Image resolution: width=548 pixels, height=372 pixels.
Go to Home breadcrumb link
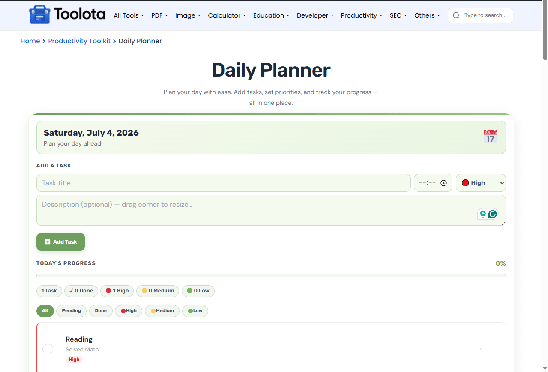[x=30, y=41]
